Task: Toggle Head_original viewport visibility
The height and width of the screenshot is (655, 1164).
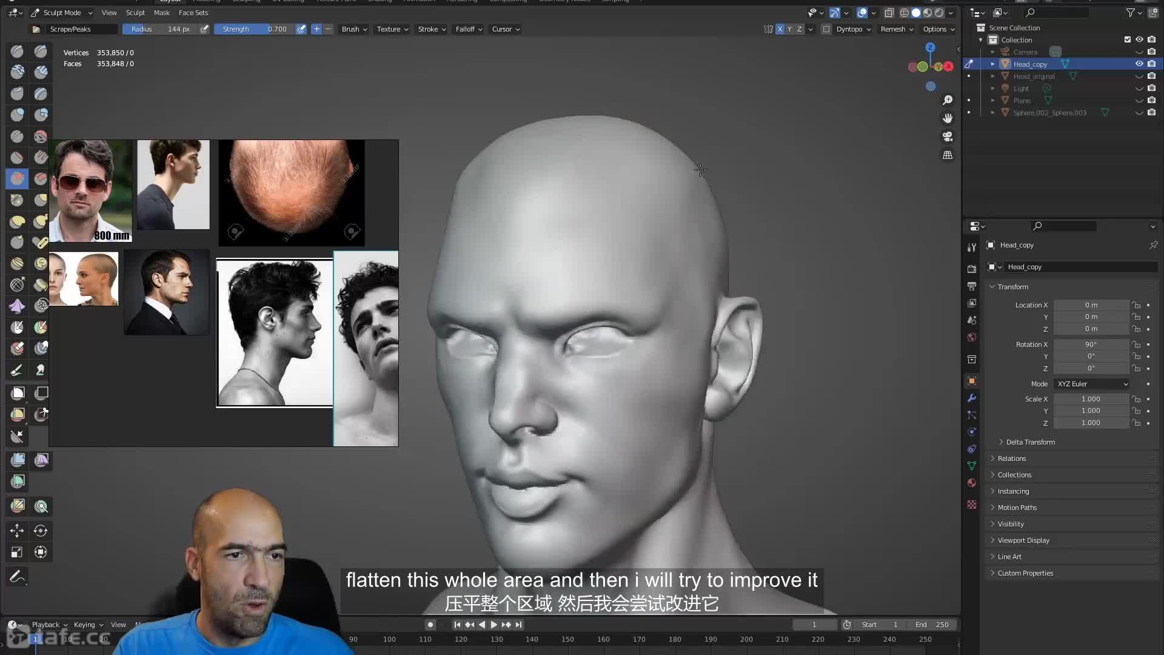Action: (x=1139, y=77)
